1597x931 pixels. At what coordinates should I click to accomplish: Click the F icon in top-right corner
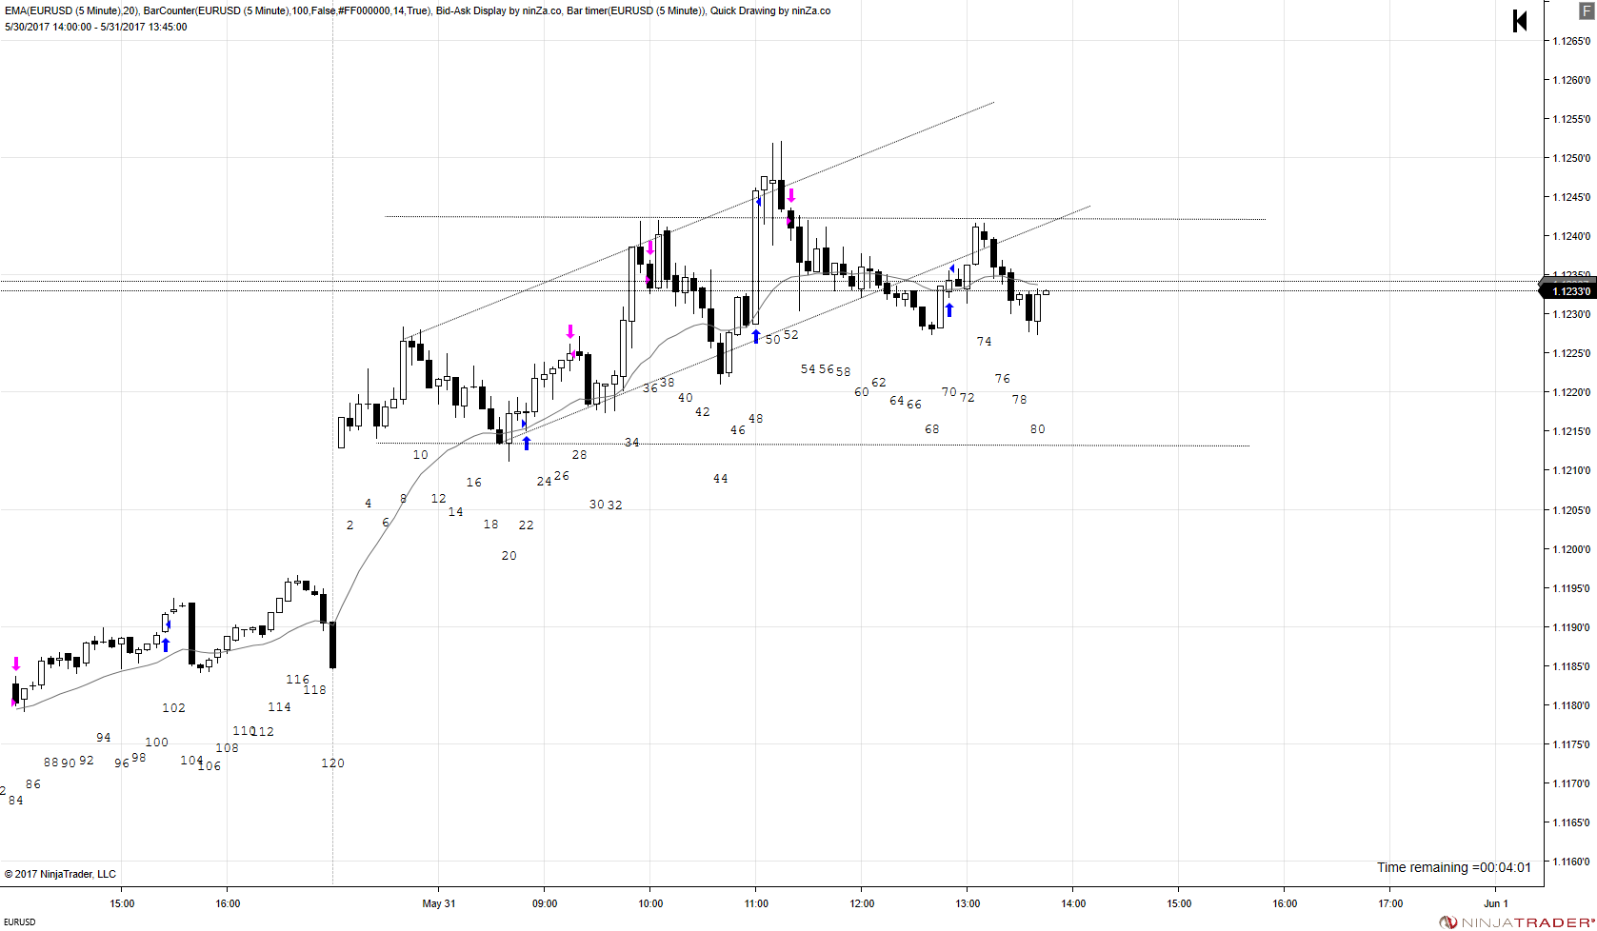pos(1587,10)
